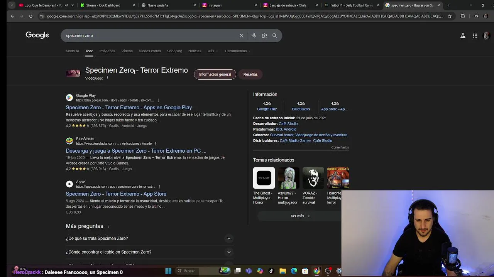Select the Shopping tab
The image size is (494, 277).
(174, 51)
